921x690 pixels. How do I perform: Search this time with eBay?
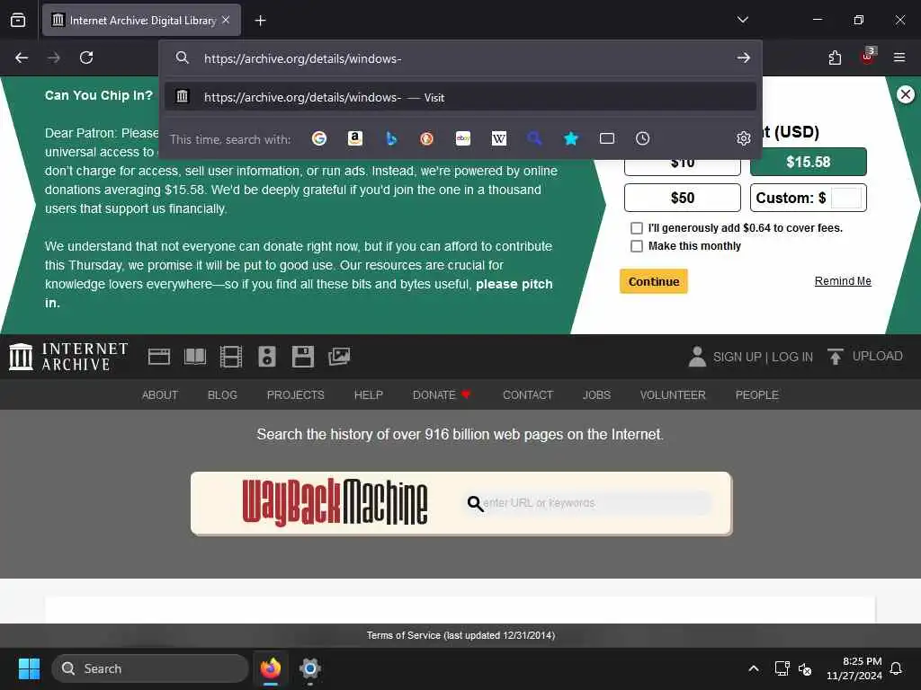pyautogui.click(x=463, y=138)
